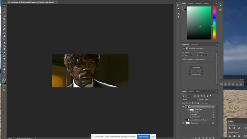Open the Actions panel play icon

tap(178, 8)
